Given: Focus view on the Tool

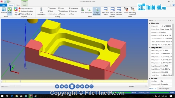Looking at the screenshot, I should tap(82, 11).
